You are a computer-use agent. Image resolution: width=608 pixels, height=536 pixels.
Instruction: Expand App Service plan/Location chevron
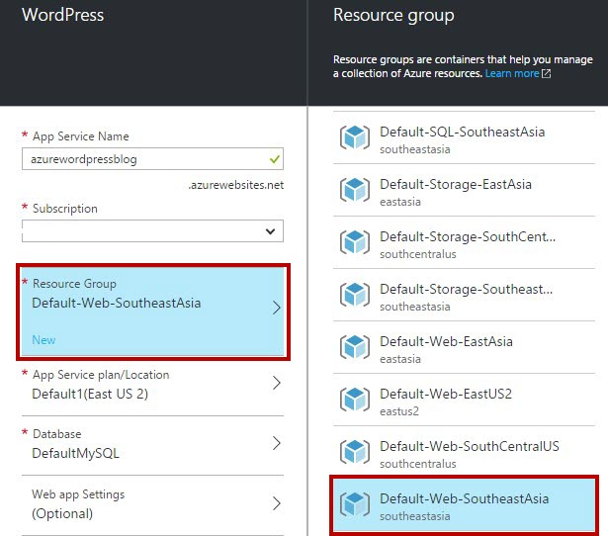click(x=276, y=383)
